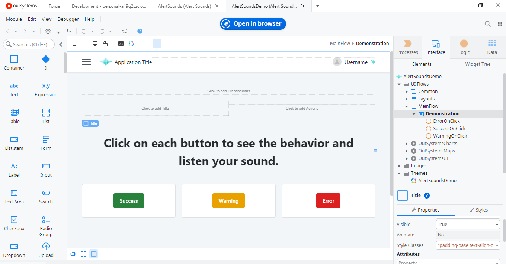The image size is (506, 264).
Task: Select the Radio Group widget
Action: tap(46, 226)
